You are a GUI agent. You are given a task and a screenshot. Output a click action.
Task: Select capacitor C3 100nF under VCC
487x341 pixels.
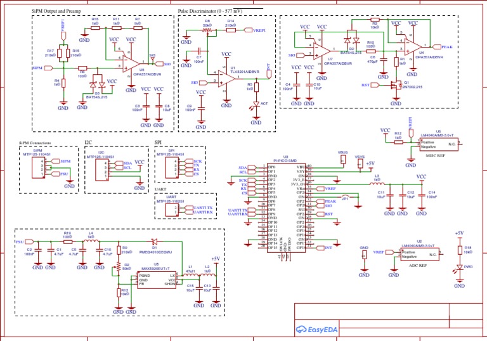click(x=146, y=106)
